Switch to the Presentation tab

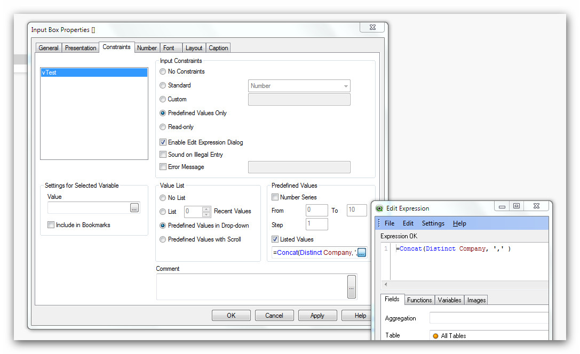pos(81,48)
